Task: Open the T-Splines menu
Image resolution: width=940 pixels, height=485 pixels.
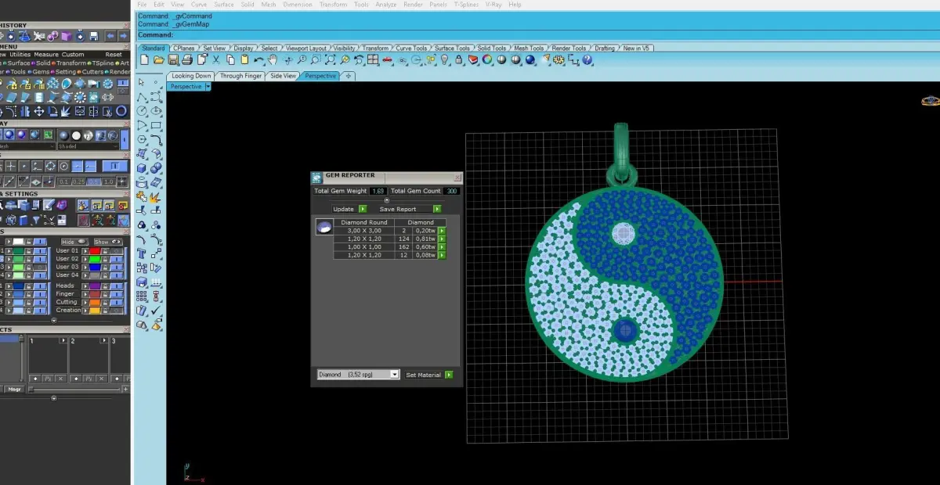Action: [467, 5]
